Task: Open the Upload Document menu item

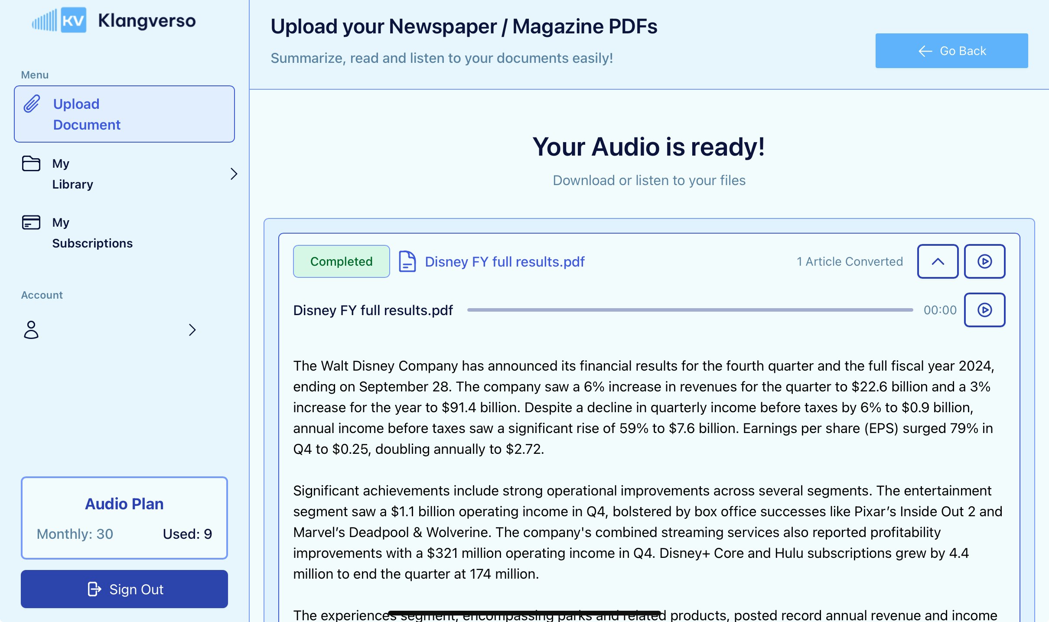Action: [x=124, y=114]
